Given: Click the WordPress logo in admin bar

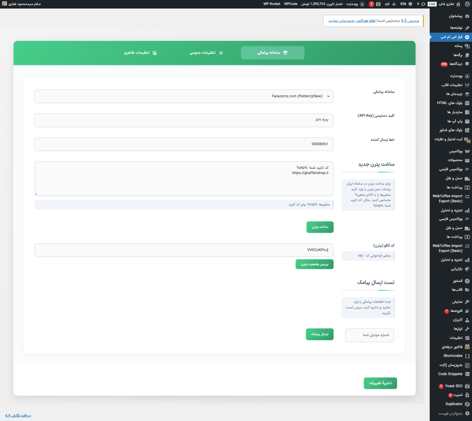Looking at the screenshot, I should (467, 4).
